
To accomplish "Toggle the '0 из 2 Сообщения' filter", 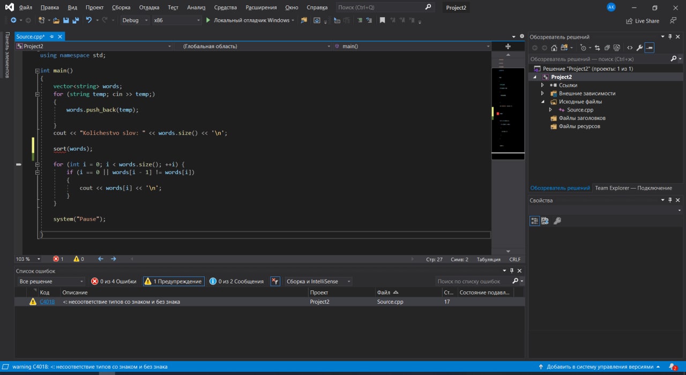I will 236,281.
